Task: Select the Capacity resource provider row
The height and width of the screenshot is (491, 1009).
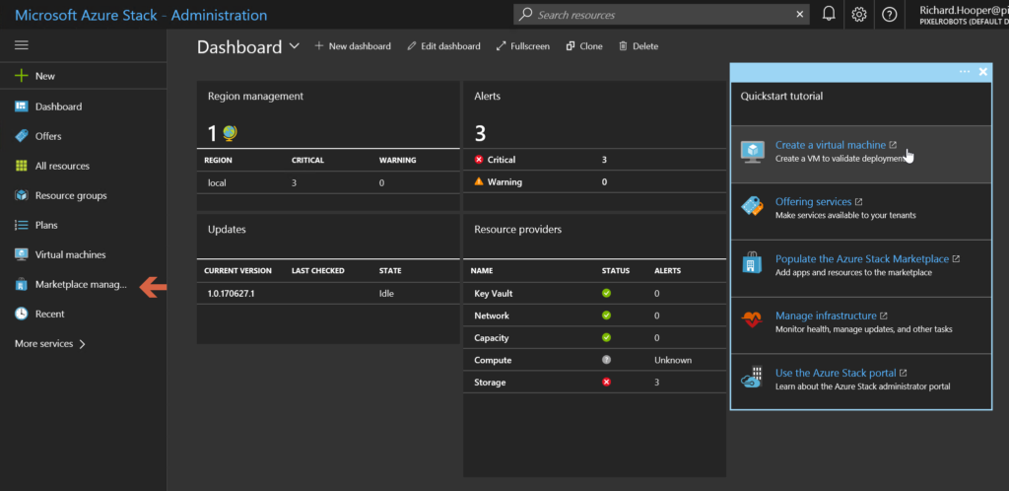Action: 594,338
